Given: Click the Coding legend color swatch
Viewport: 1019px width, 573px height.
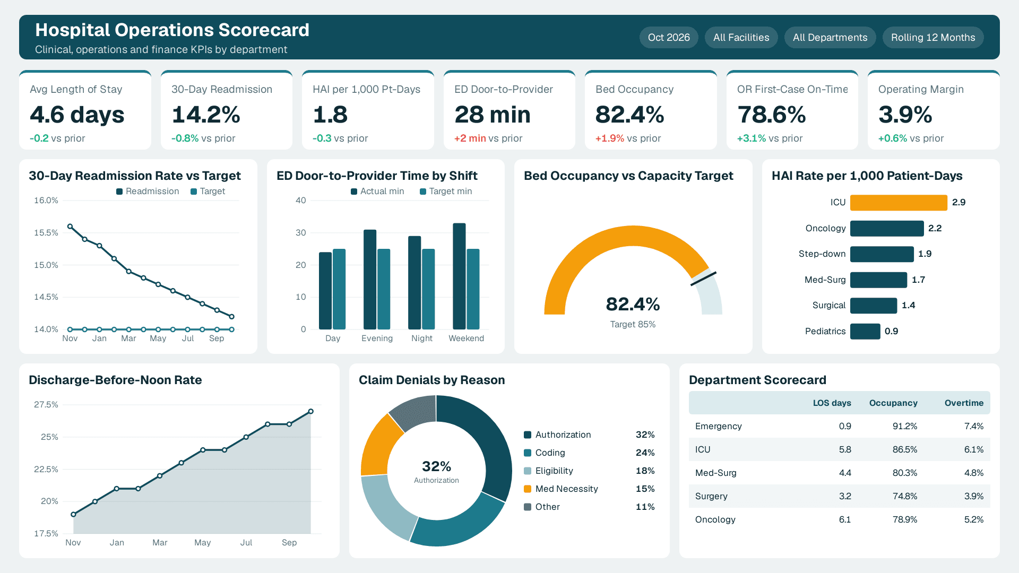Looking at the screenshot, I should click(528, 453).
